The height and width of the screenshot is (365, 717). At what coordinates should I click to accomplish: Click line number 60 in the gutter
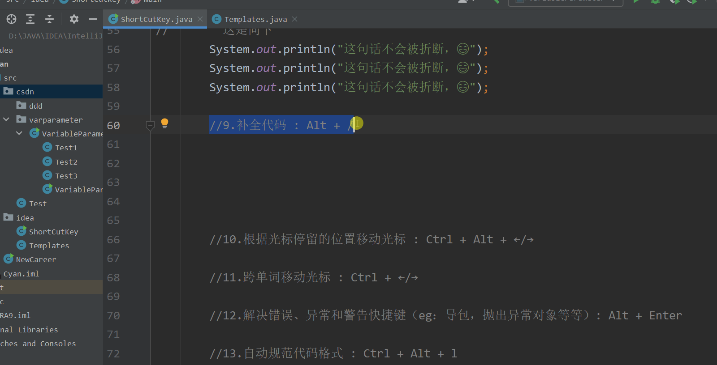click(113, 125)
